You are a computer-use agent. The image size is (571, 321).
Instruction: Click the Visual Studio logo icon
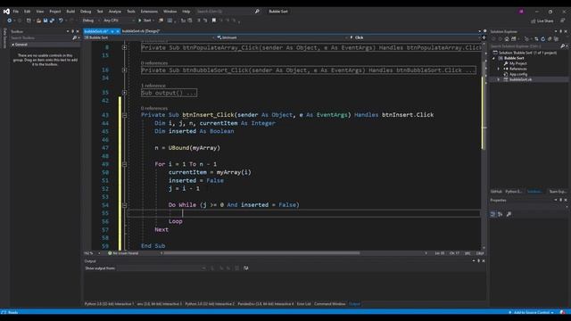coord(6,12)
